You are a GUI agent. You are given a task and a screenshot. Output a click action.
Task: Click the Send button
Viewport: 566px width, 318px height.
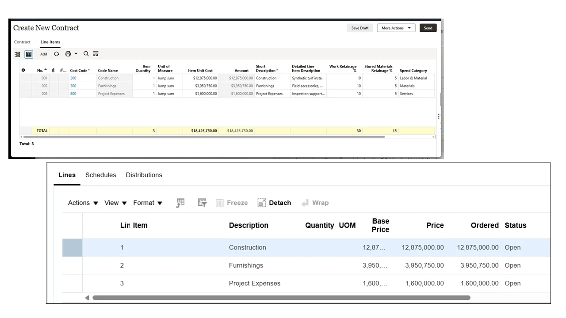pos(428,28)
